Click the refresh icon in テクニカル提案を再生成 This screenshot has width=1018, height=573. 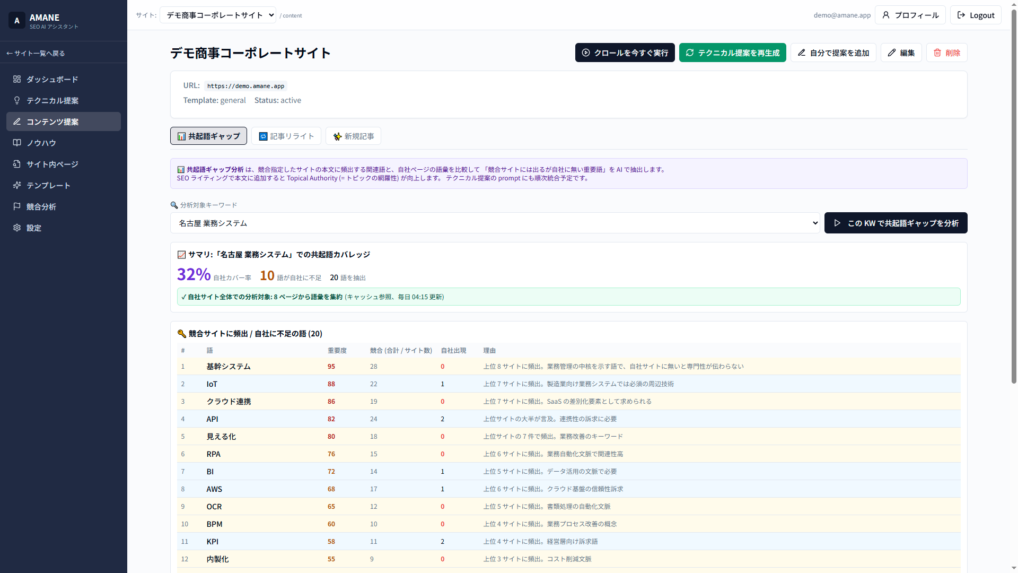pos(690,53)
